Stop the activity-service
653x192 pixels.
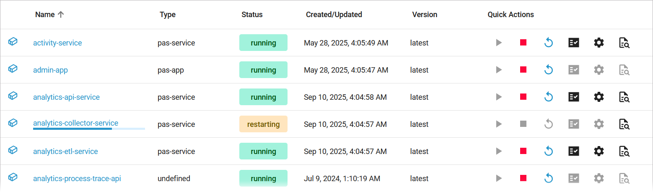click(523, 43)
